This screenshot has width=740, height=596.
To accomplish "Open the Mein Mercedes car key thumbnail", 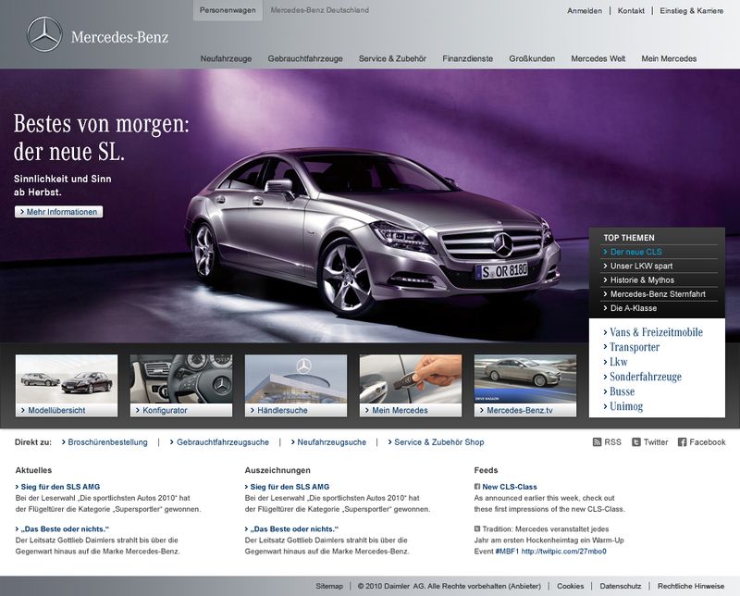I will click(x=411, y=385).
